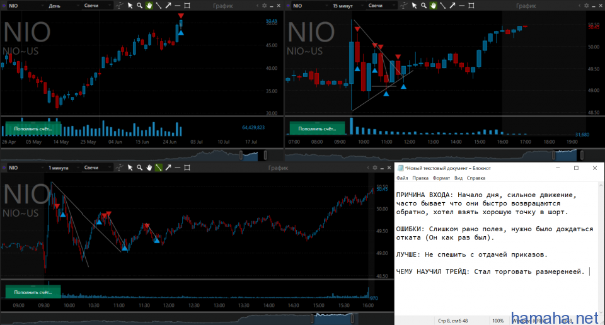Image resolution: width=605 pixels, height=325 pixels.
Task: Open the 'Правка' menu in Notepad
Action: tap(420, 178)
